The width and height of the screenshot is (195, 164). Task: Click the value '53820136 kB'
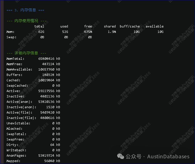point(49,102)
